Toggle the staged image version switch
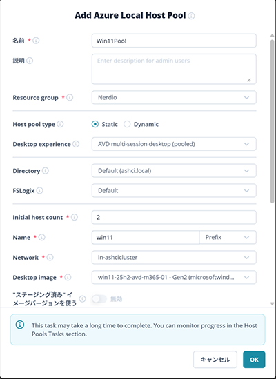Viewport: 276px width, 379px height. (99, 299)
